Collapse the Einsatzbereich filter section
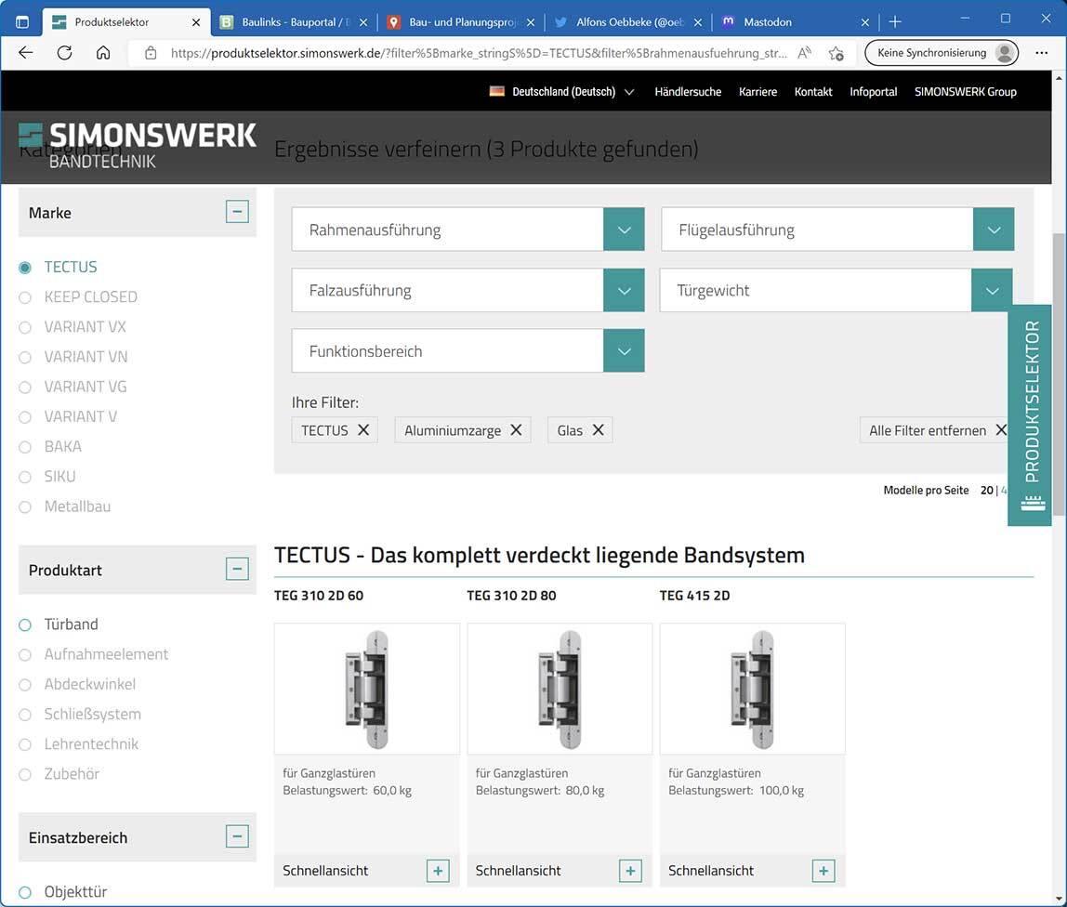Screen dimensions: 1067x907 coord(237,836)
